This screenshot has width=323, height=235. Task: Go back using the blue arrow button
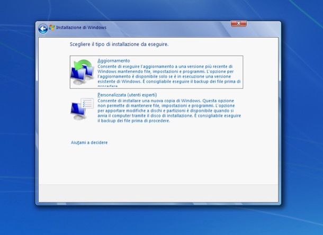coord(43,29)
